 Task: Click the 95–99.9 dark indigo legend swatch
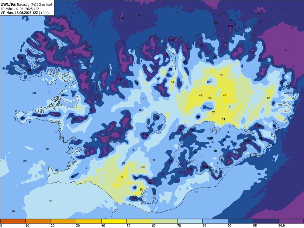pyautogui.click(x=266, y=221)
